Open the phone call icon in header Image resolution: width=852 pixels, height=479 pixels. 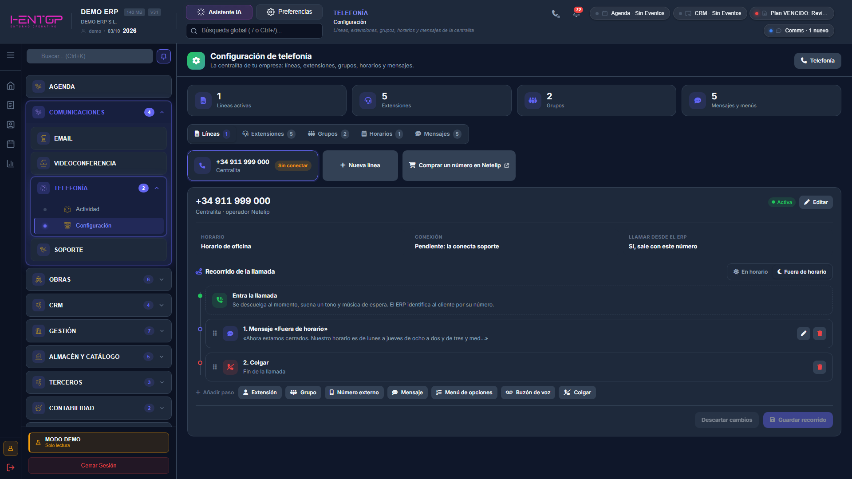click(x=556, y=14)
